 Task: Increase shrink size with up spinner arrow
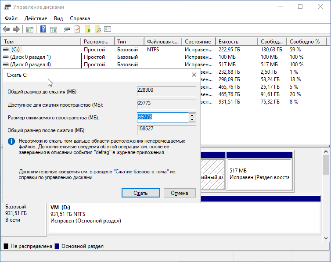(x=192, y=115)
